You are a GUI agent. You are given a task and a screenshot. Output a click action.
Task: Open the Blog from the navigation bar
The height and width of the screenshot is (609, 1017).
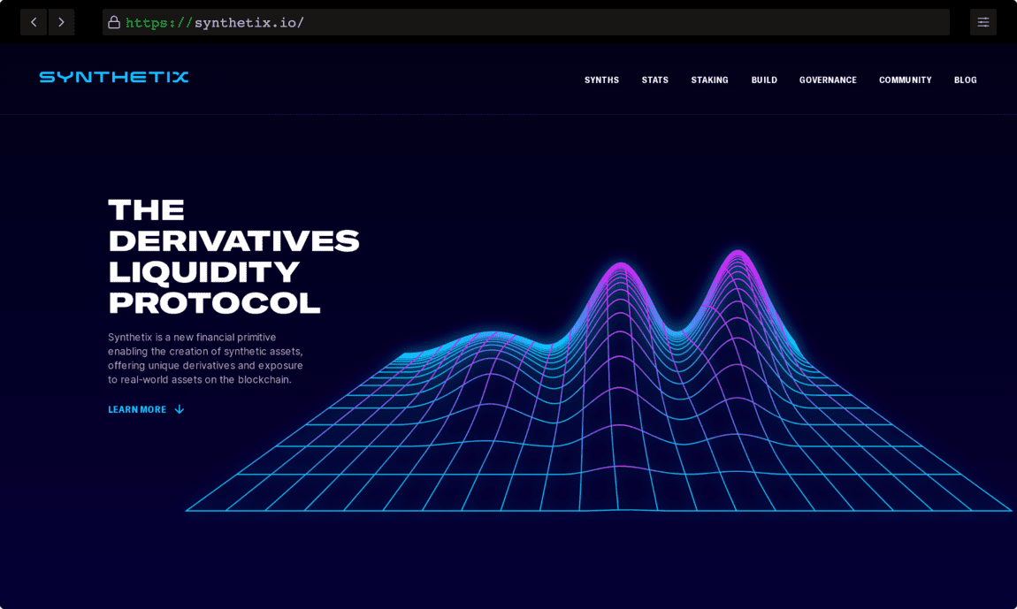pyautogui.click(x=965, y=80)
